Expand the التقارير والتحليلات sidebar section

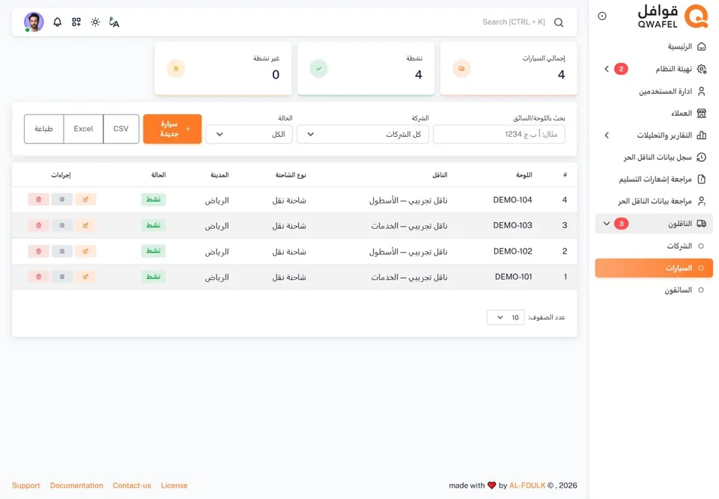click(x=655, y=135)
